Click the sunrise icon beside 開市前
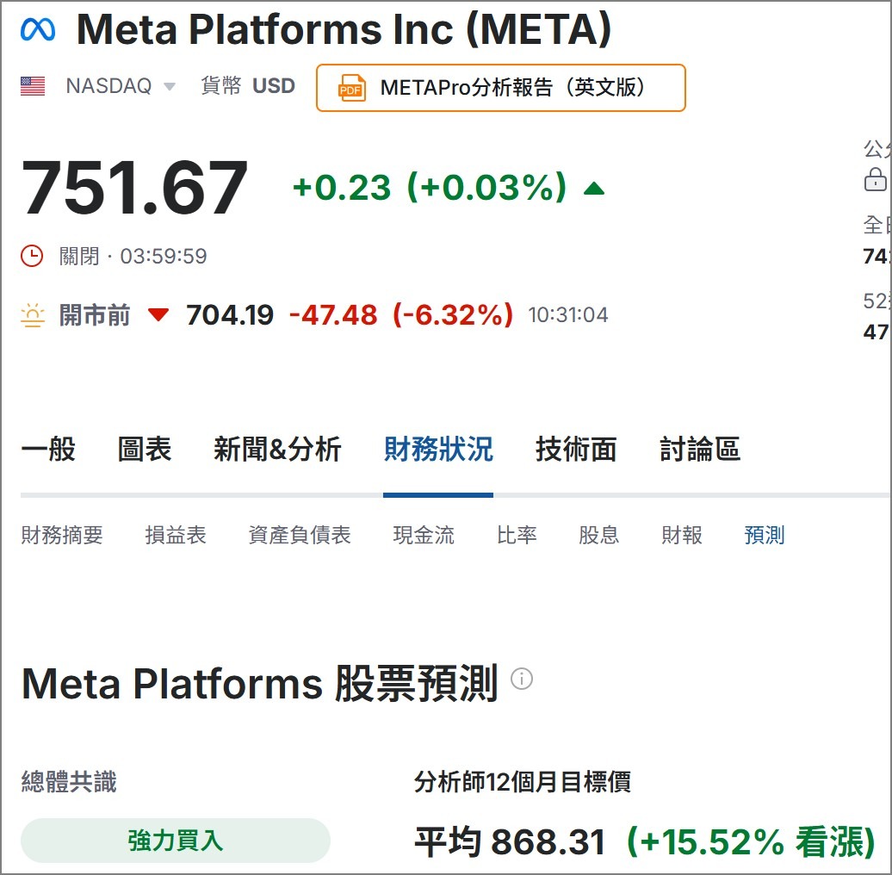Screen dimensions: 892x875 click(33, 316)
